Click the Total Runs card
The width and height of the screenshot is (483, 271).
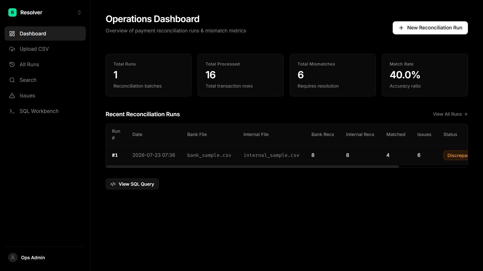149,75
